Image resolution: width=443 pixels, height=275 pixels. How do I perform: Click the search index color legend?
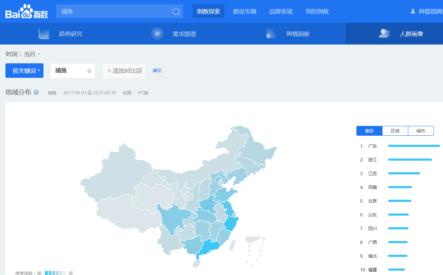coord(55,273)
